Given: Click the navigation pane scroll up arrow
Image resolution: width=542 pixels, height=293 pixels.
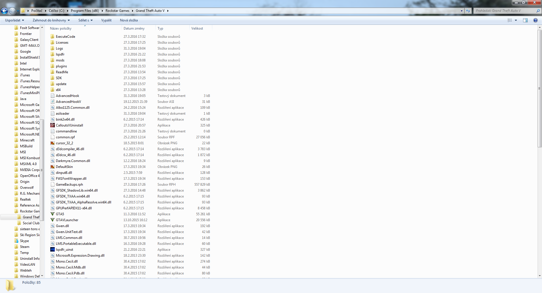Looking at the screenshot, I should 42,28.
